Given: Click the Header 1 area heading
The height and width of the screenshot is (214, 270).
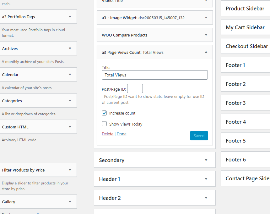Looking at the screenshot, I should [x=110, y=179].
